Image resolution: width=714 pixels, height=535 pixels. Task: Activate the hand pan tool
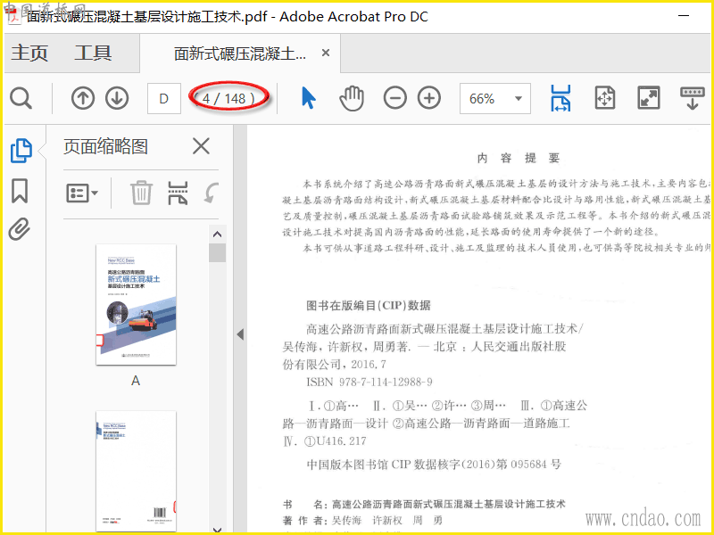(x=352, y=98)
